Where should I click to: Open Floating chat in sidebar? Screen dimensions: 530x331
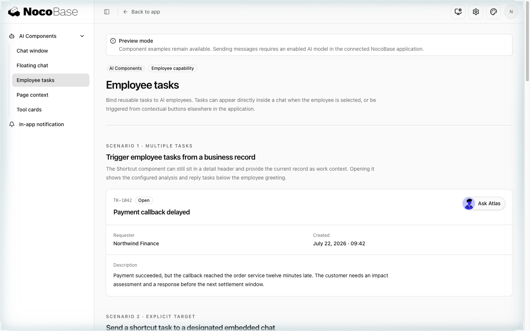pos(51,65)
